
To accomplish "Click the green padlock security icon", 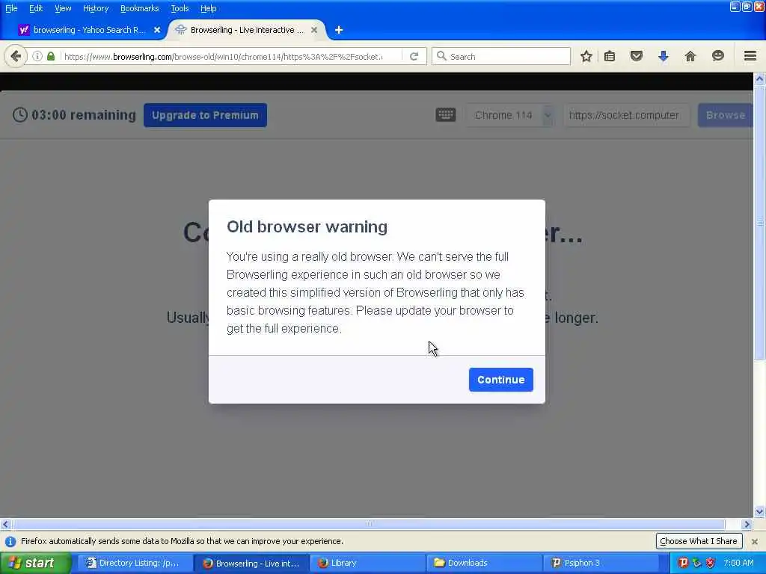I will tap(51, 56).
